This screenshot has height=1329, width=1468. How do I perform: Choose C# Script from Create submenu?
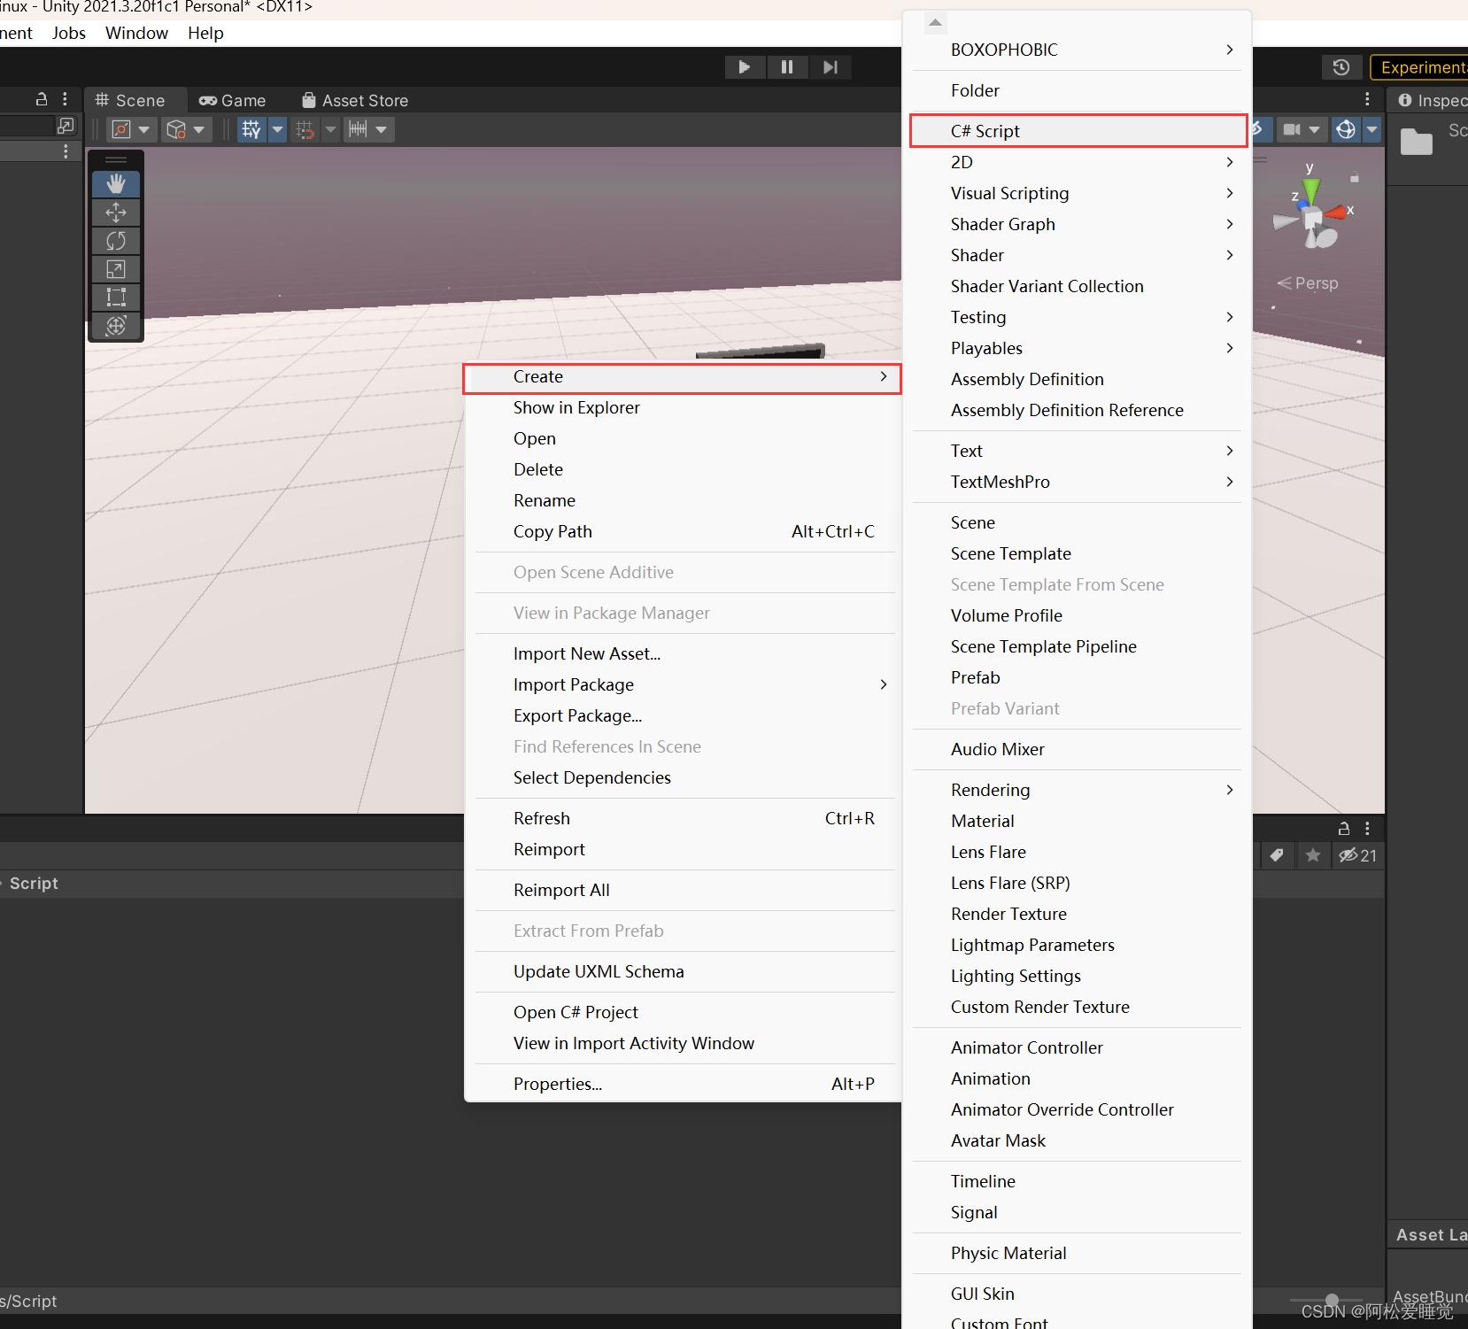1078,131
